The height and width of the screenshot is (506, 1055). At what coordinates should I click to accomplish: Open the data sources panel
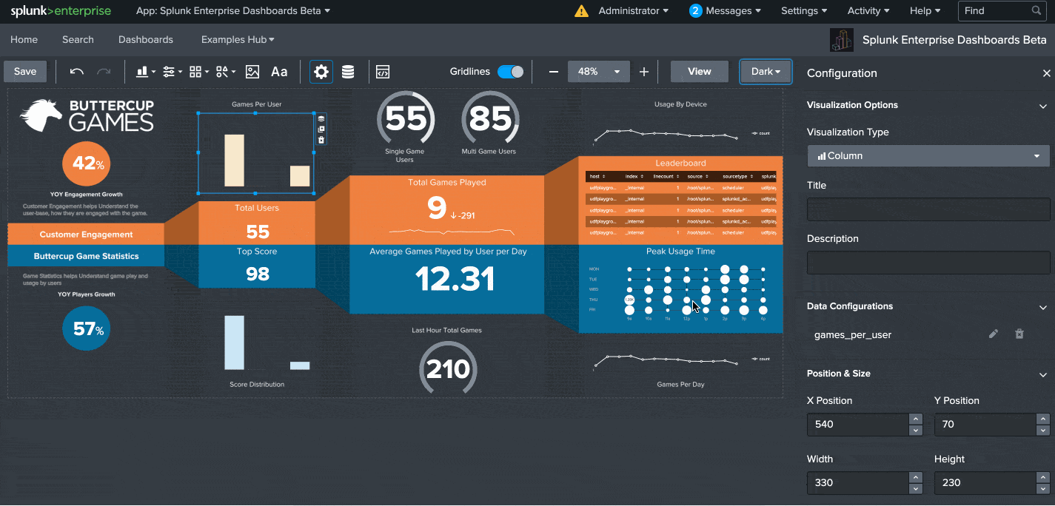(348, 72)
